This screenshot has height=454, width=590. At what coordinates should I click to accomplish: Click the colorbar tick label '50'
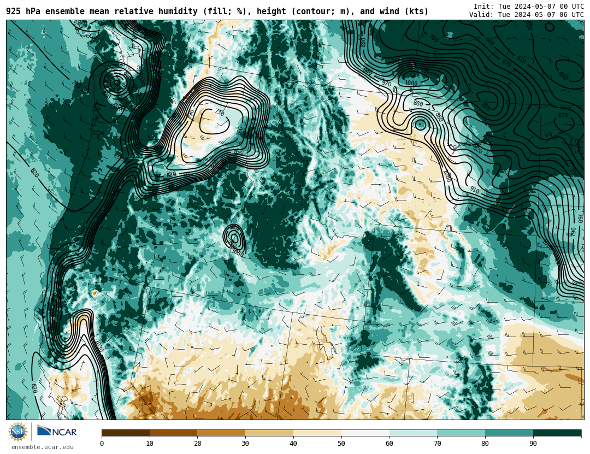(341, 444)
